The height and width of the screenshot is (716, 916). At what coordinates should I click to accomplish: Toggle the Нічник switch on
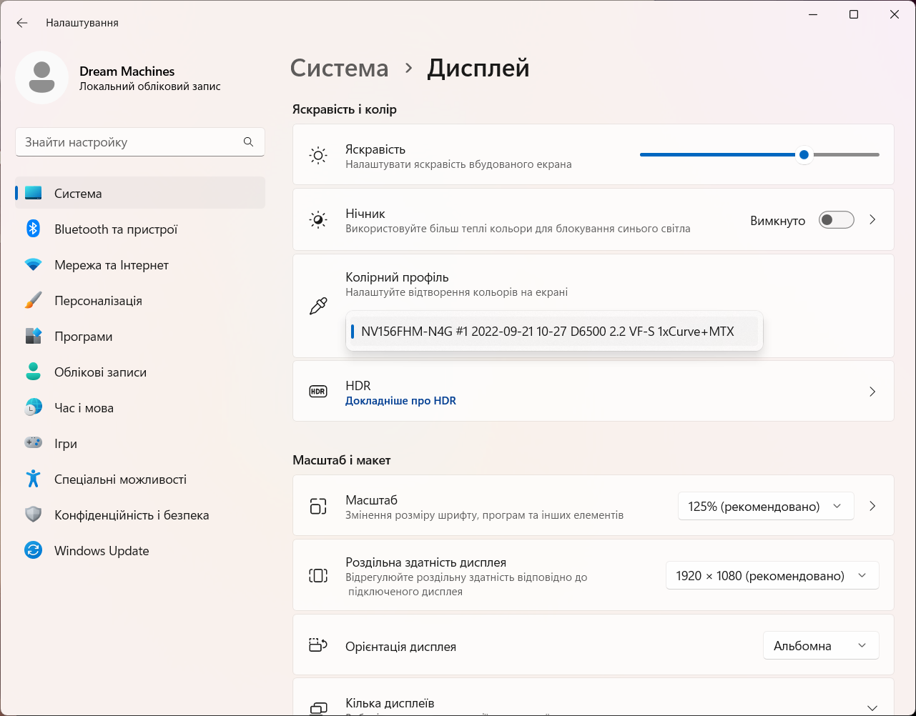pyautogui.click(x=836, y=220)
